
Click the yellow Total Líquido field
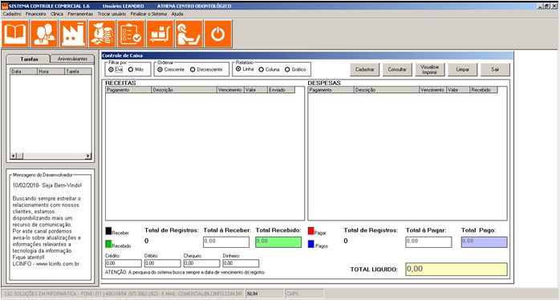tap(457, 270)
